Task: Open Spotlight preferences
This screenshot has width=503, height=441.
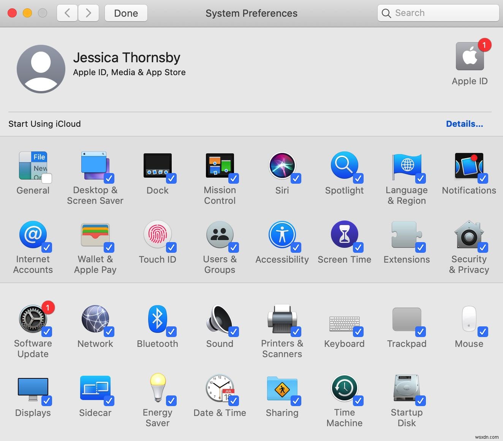Action: tap(344, 166)
